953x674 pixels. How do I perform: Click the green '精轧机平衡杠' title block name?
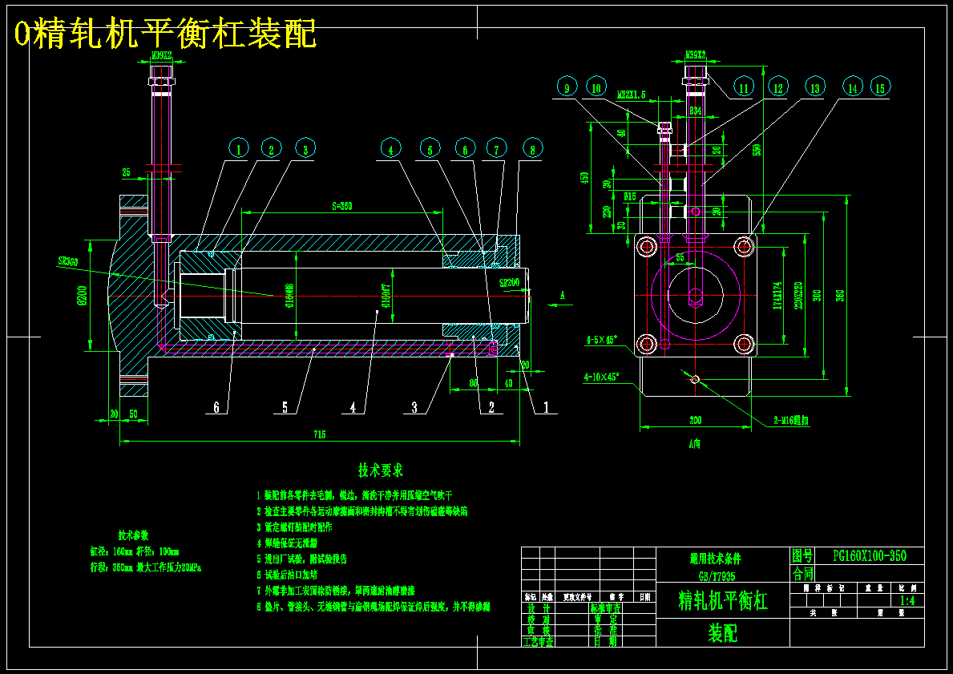(723, 601)
